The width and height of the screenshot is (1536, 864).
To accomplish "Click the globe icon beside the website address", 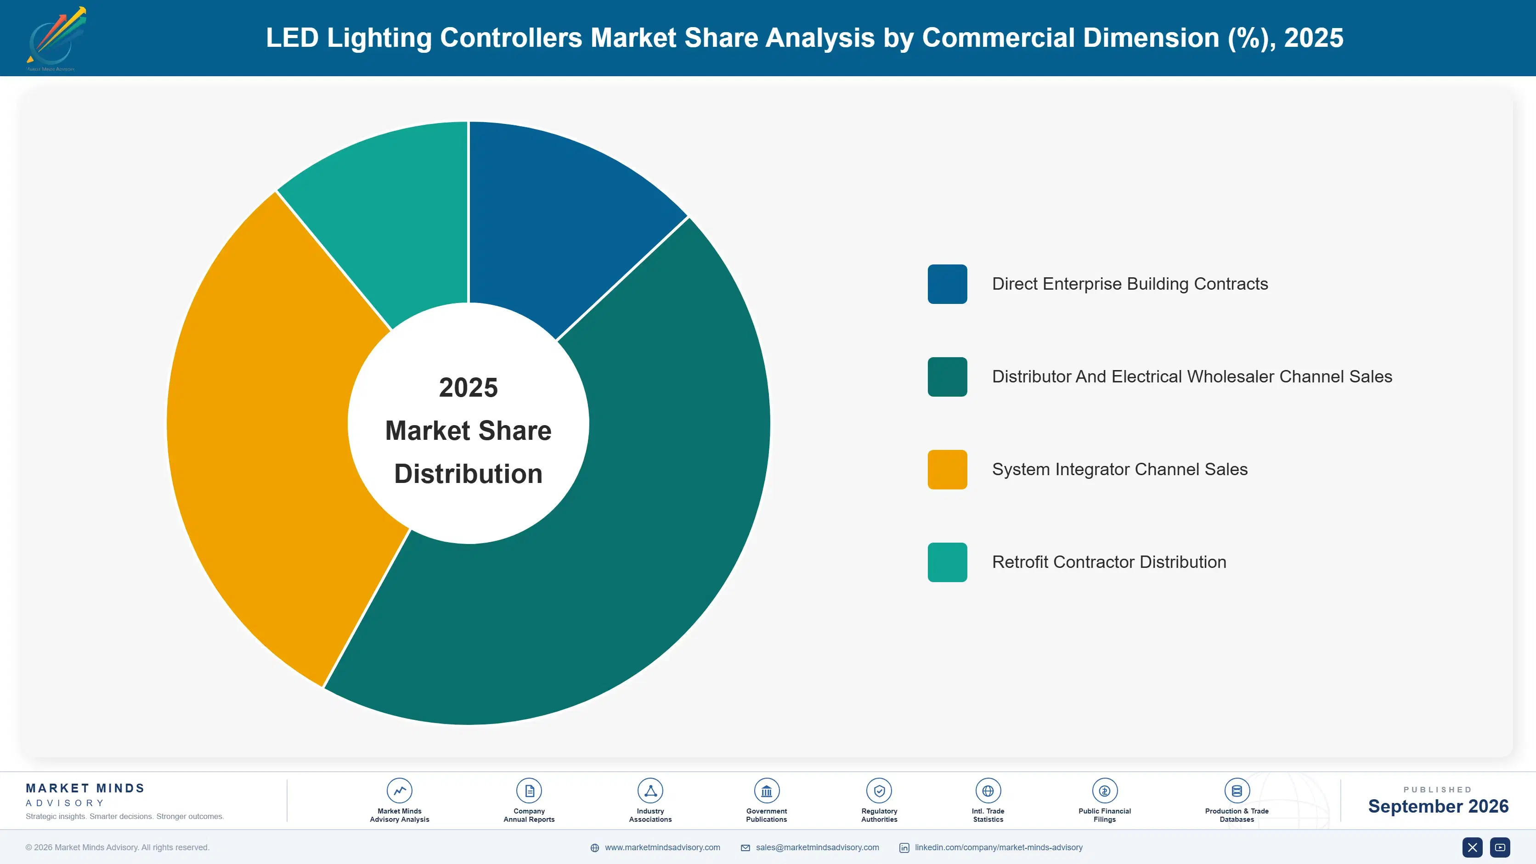I will (x=594, y=848).
